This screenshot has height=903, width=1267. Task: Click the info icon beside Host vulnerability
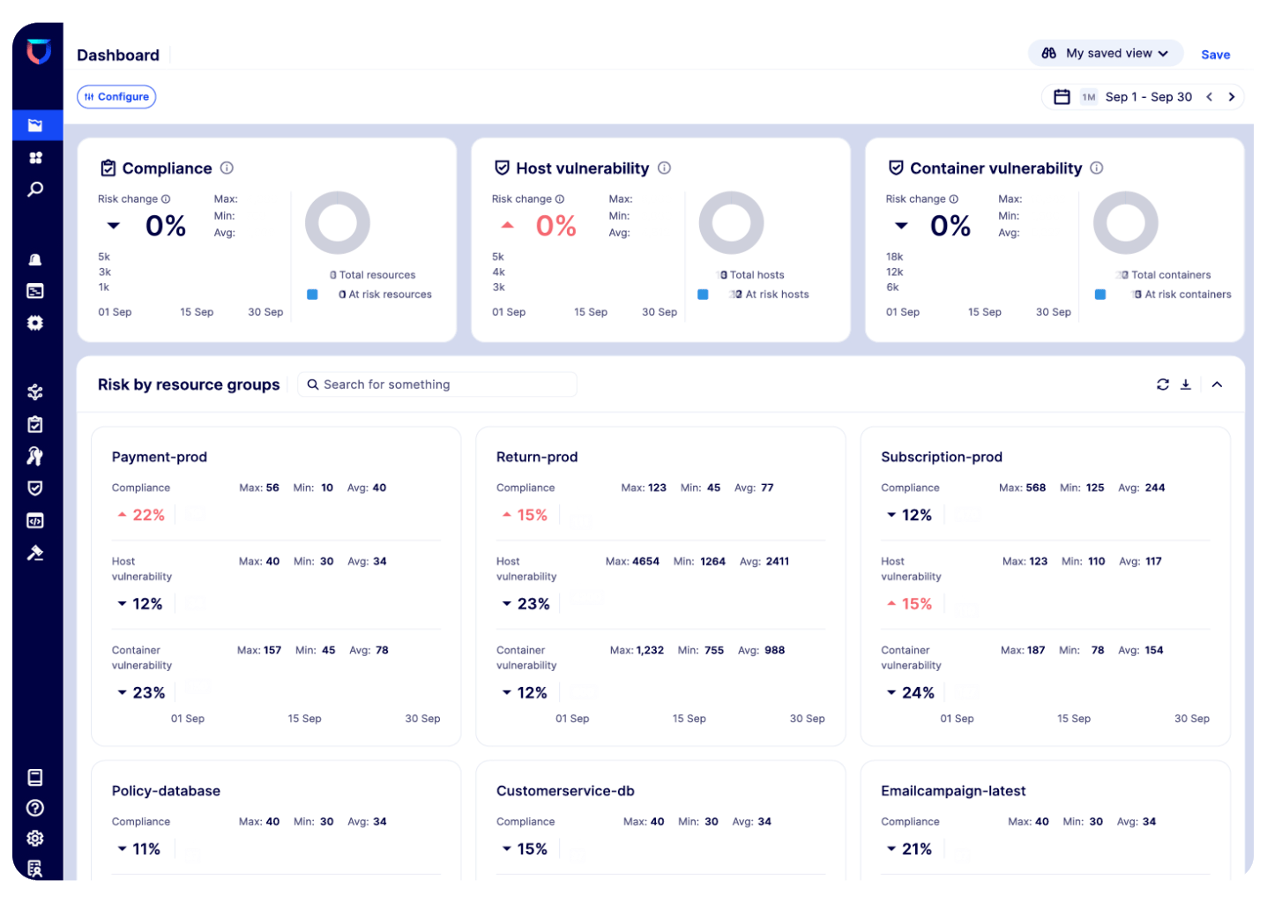pyautogui.click(x=665, y=168)
